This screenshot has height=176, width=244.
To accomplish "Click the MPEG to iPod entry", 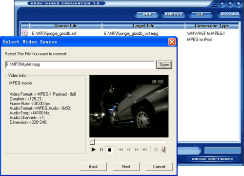I will tap(199, 40).
